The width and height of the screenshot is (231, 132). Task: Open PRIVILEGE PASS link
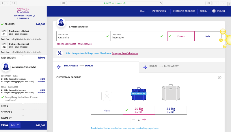(85, 44)
